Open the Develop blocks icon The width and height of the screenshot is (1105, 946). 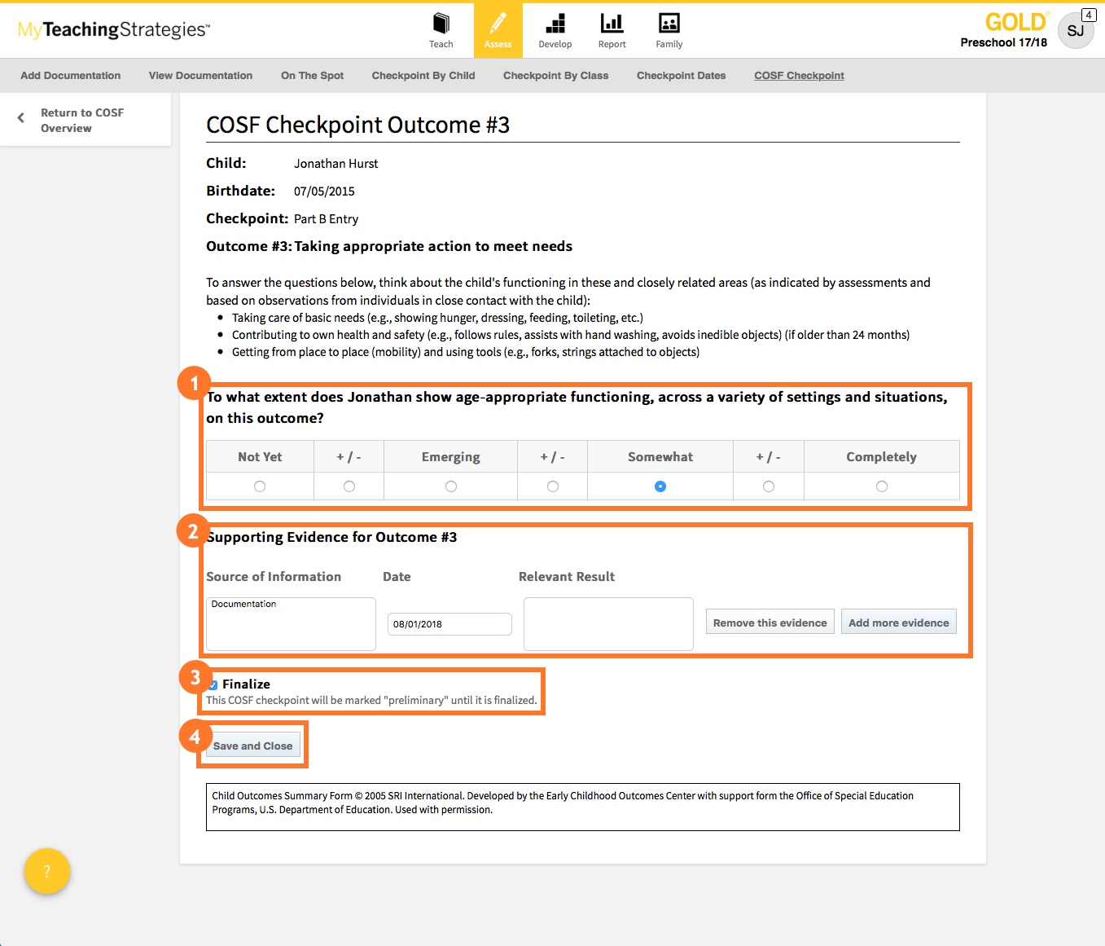pyautogui.click(x=555, y=24)
